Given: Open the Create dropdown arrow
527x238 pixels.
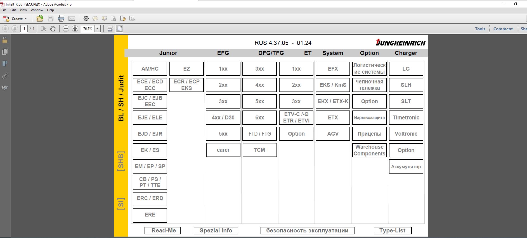Looking at the screenshot, I should [26, 19].
